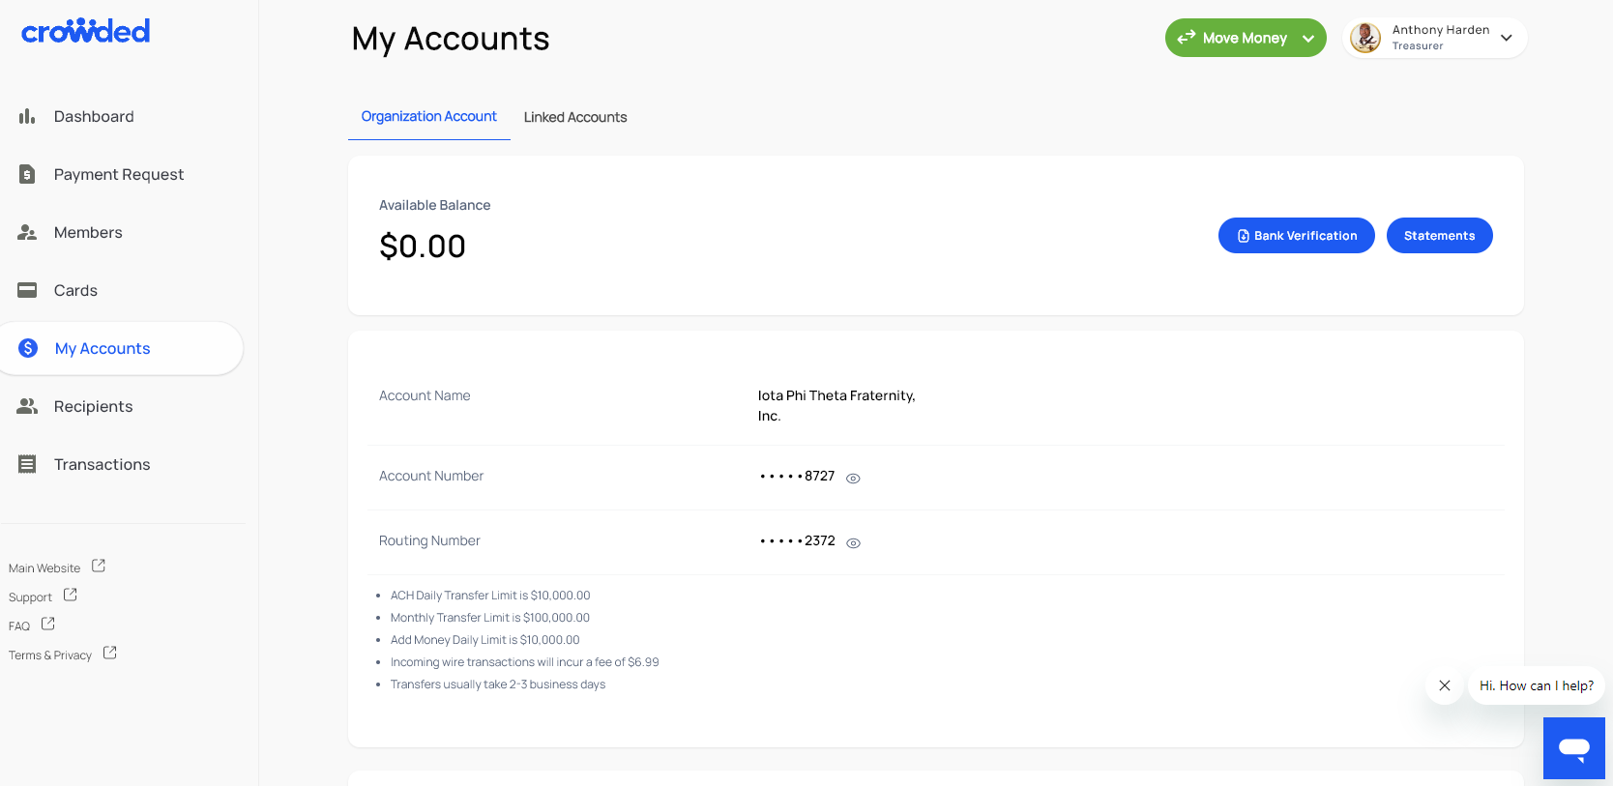Switch to the Linked Accounts tab
Screen dimensions: 1613x786
[x=575, y=117]
